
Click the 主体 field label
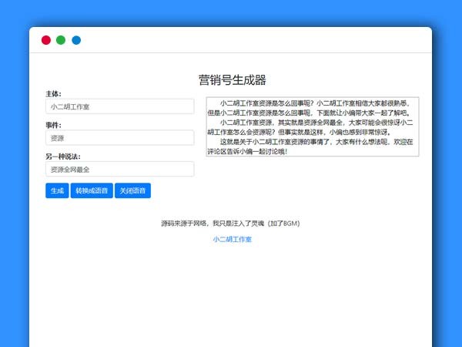click(53, 94)
